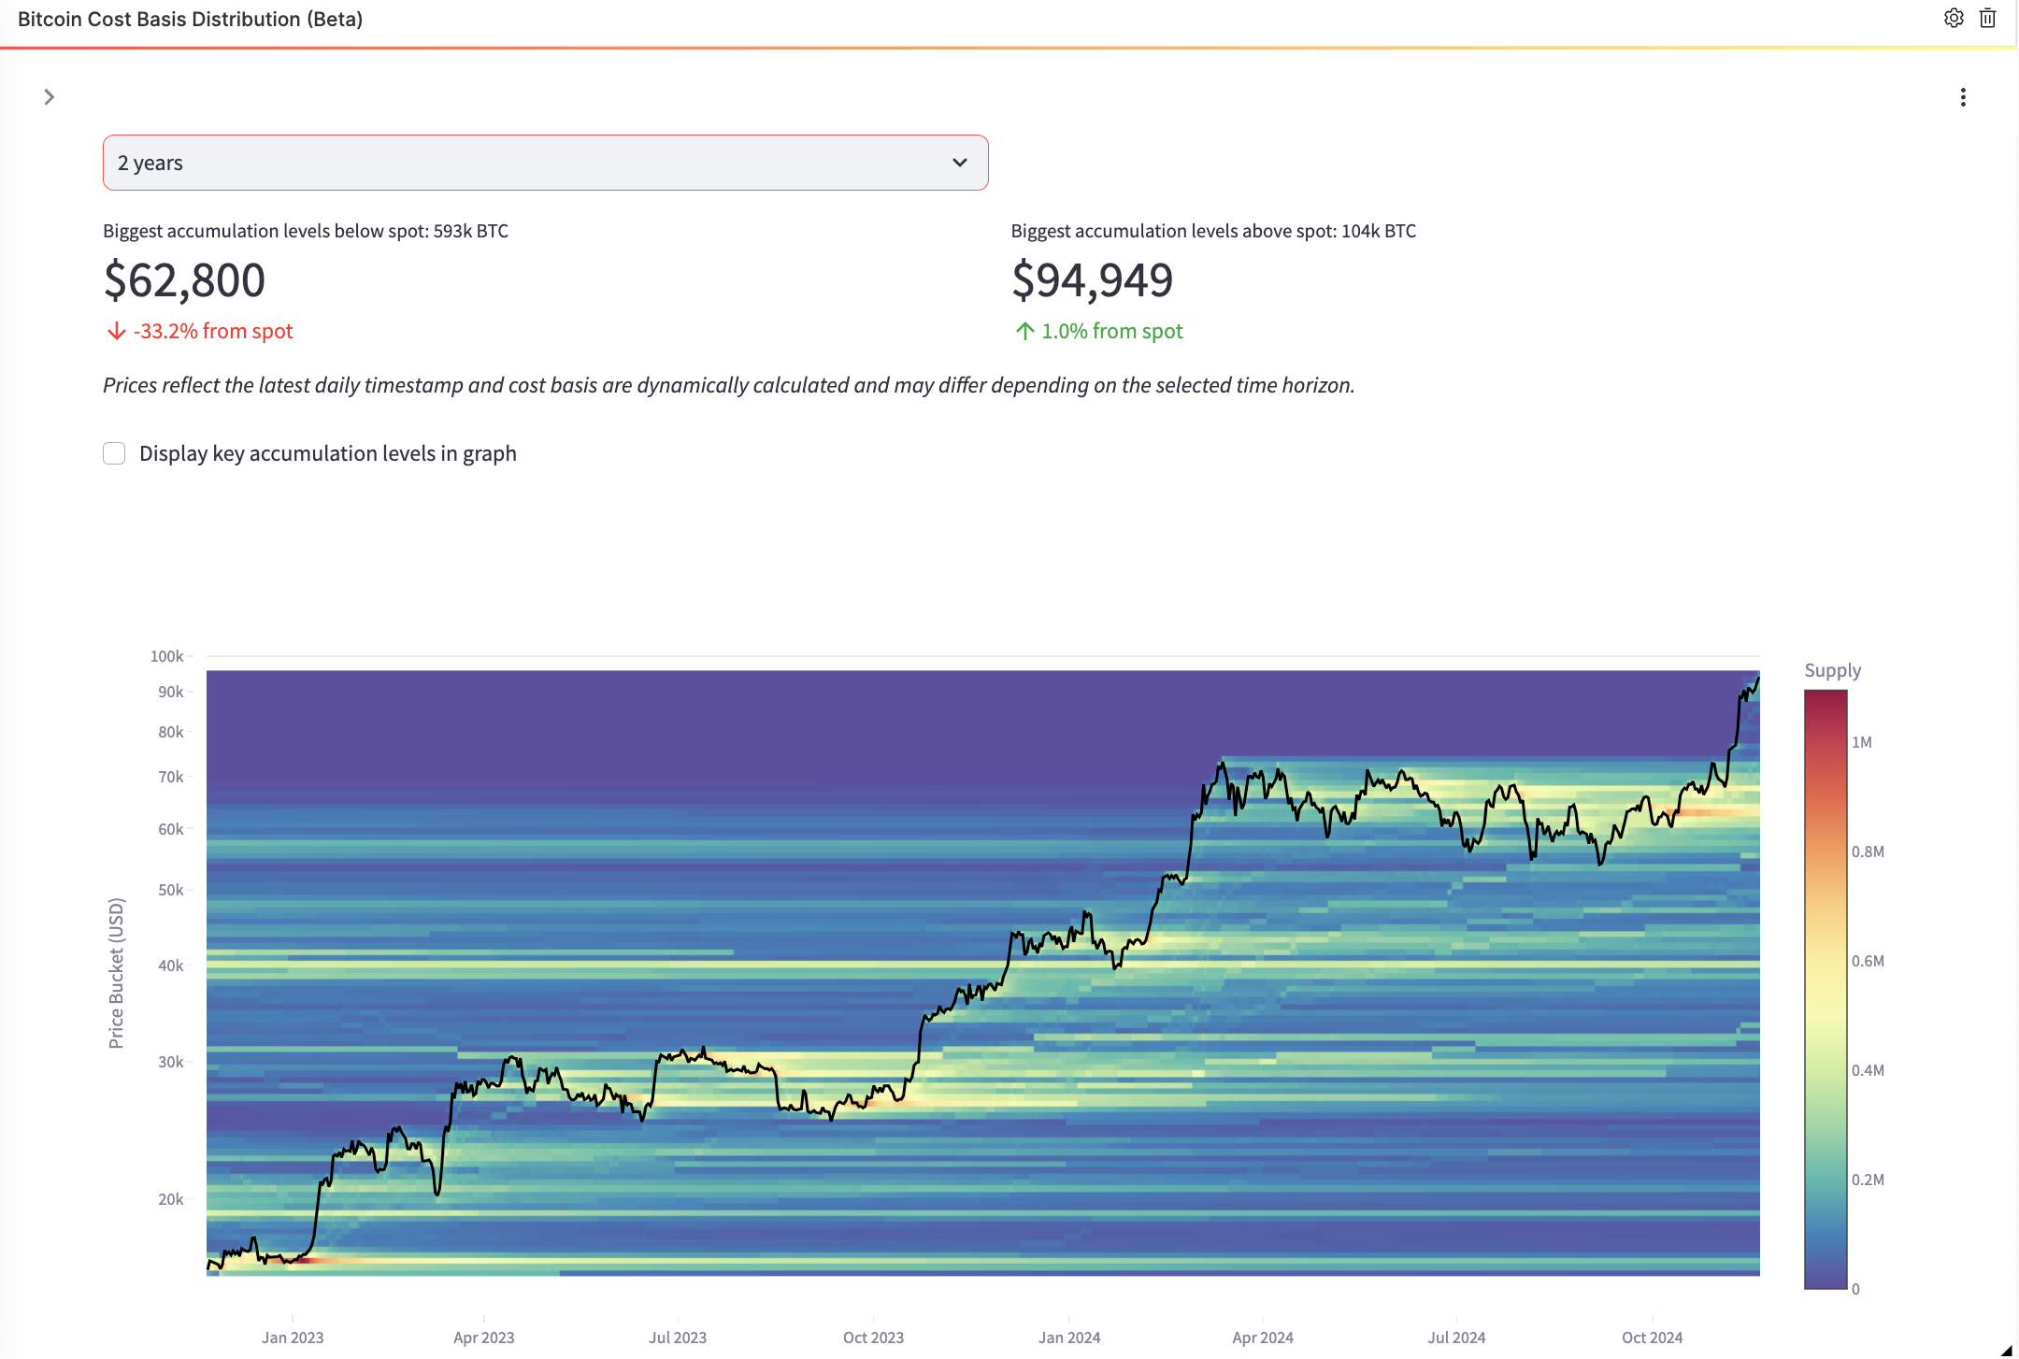Select the $62,800 accumulation level value
2019x1359 pixels.
pos(184,279)
